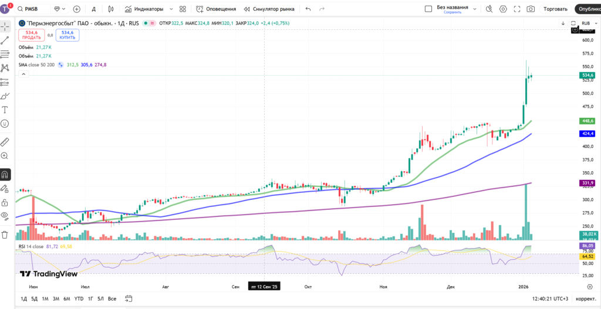Select the 5Л date range tab

point(100,298)
